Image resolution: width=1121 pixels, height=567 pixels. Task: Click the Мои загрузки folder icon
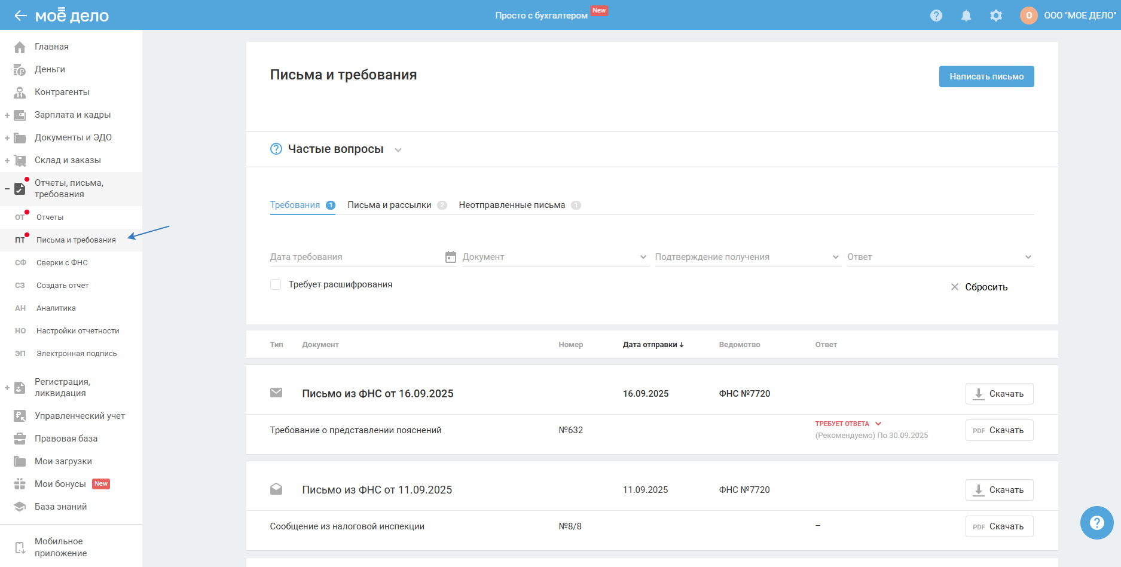(20, 461)
